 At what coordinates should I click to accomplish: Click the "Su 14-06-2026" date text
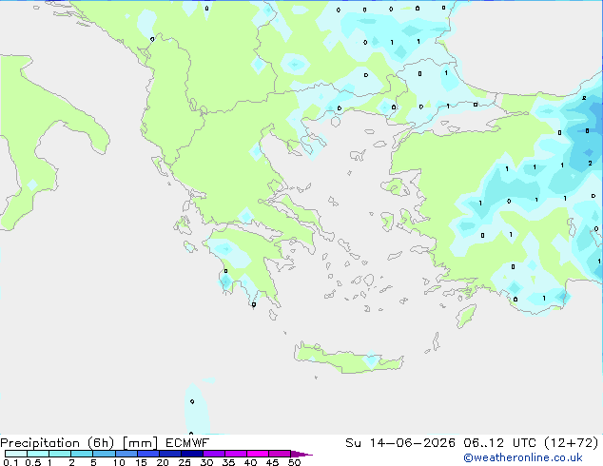400,443
